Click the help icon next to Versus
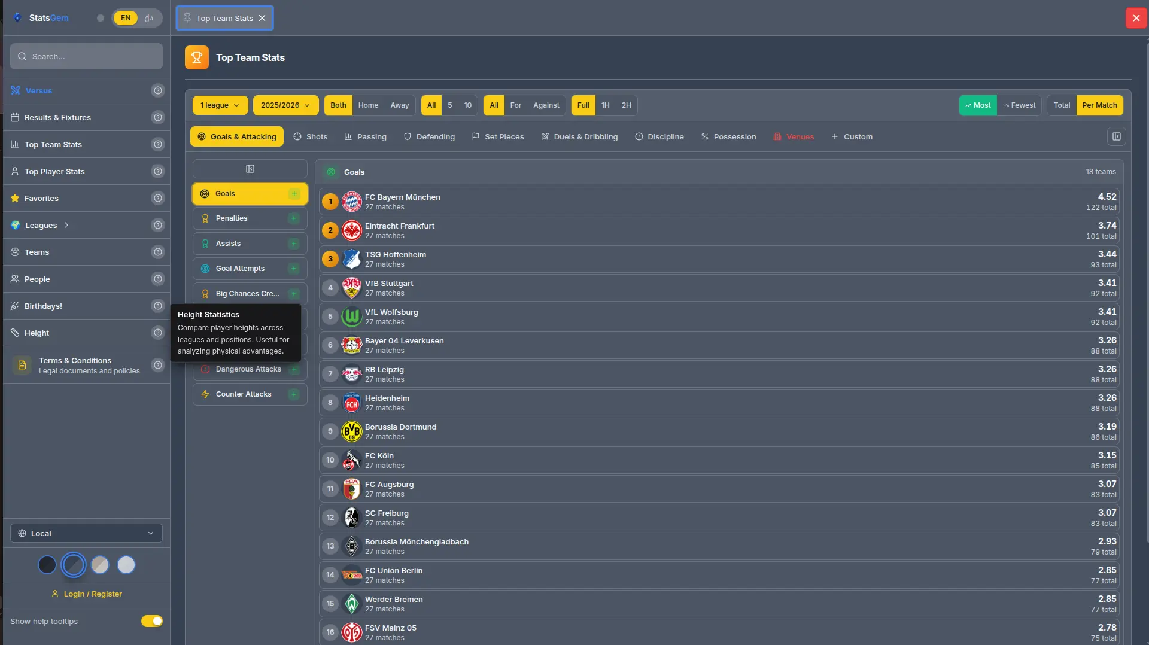This screenshot has width=1149, height=645. 158,90
